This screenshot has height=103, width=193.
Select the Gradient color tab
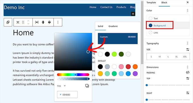[x=113, y=26]
